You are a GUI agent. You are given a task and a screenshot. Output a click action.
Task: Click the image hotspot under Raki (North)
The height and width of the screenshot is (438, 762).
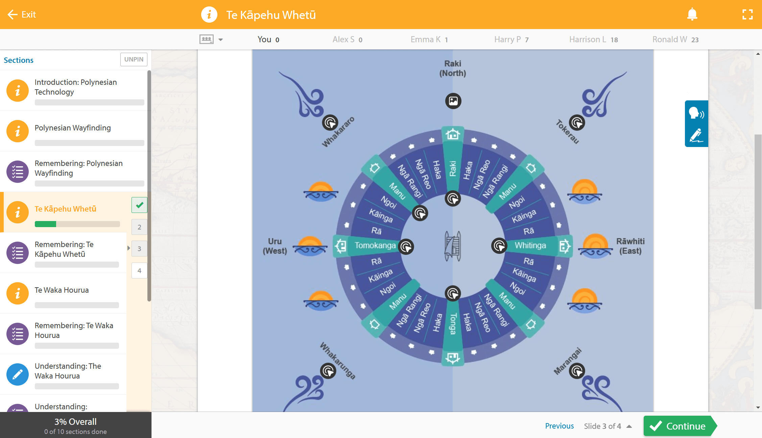[x=453, y=101]
